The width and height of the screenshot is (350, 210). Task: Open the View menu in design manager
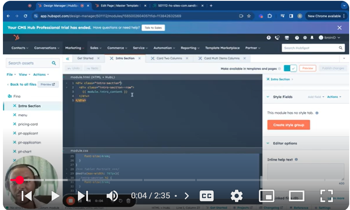click(24, 74)
